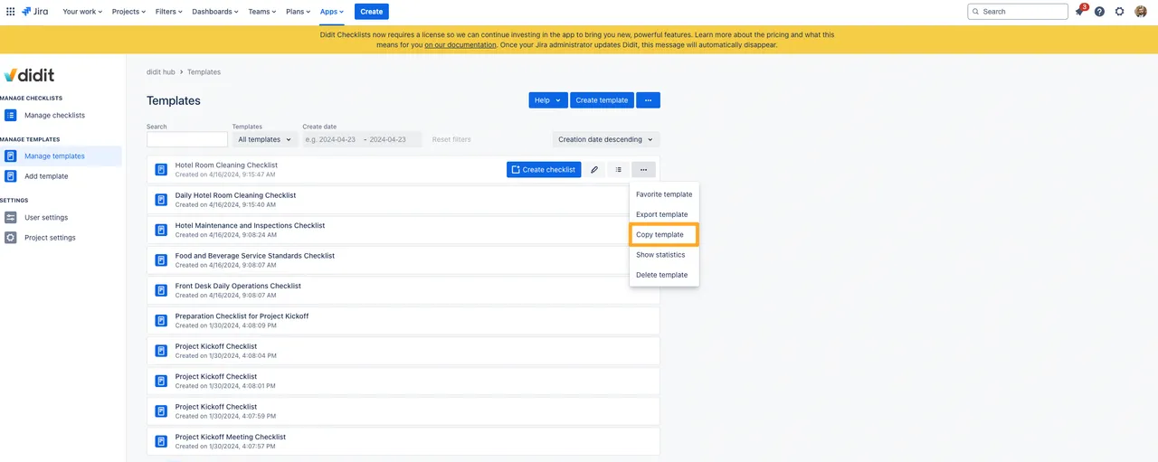1158x462 pixels.
Task: Follow the on our documentation link
Action: (460, 44)
